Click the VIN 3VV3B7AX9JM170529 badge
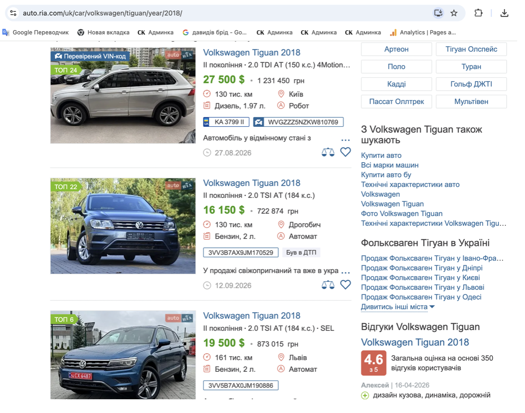The height and width of the screenshot is (413, 525). point(241,252)
